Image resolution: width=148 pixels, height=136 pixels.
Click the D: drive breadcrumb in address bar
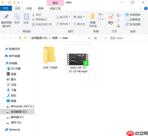[39, 38]
